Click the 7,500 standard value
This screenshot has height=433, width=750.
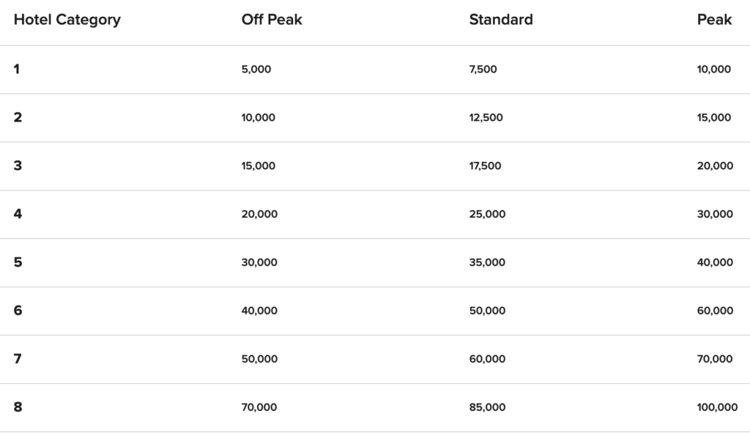coord(483,70)
